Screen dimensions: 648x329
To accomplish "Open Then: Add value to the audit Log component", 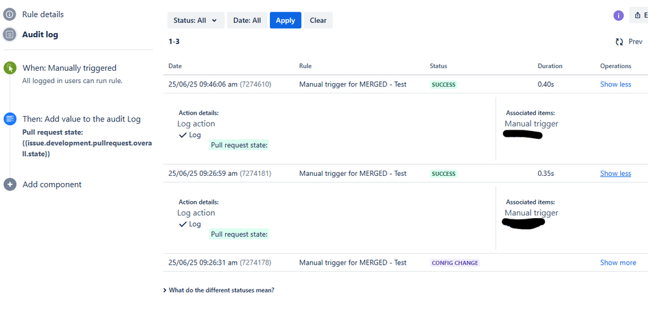I will click(82, 119).
